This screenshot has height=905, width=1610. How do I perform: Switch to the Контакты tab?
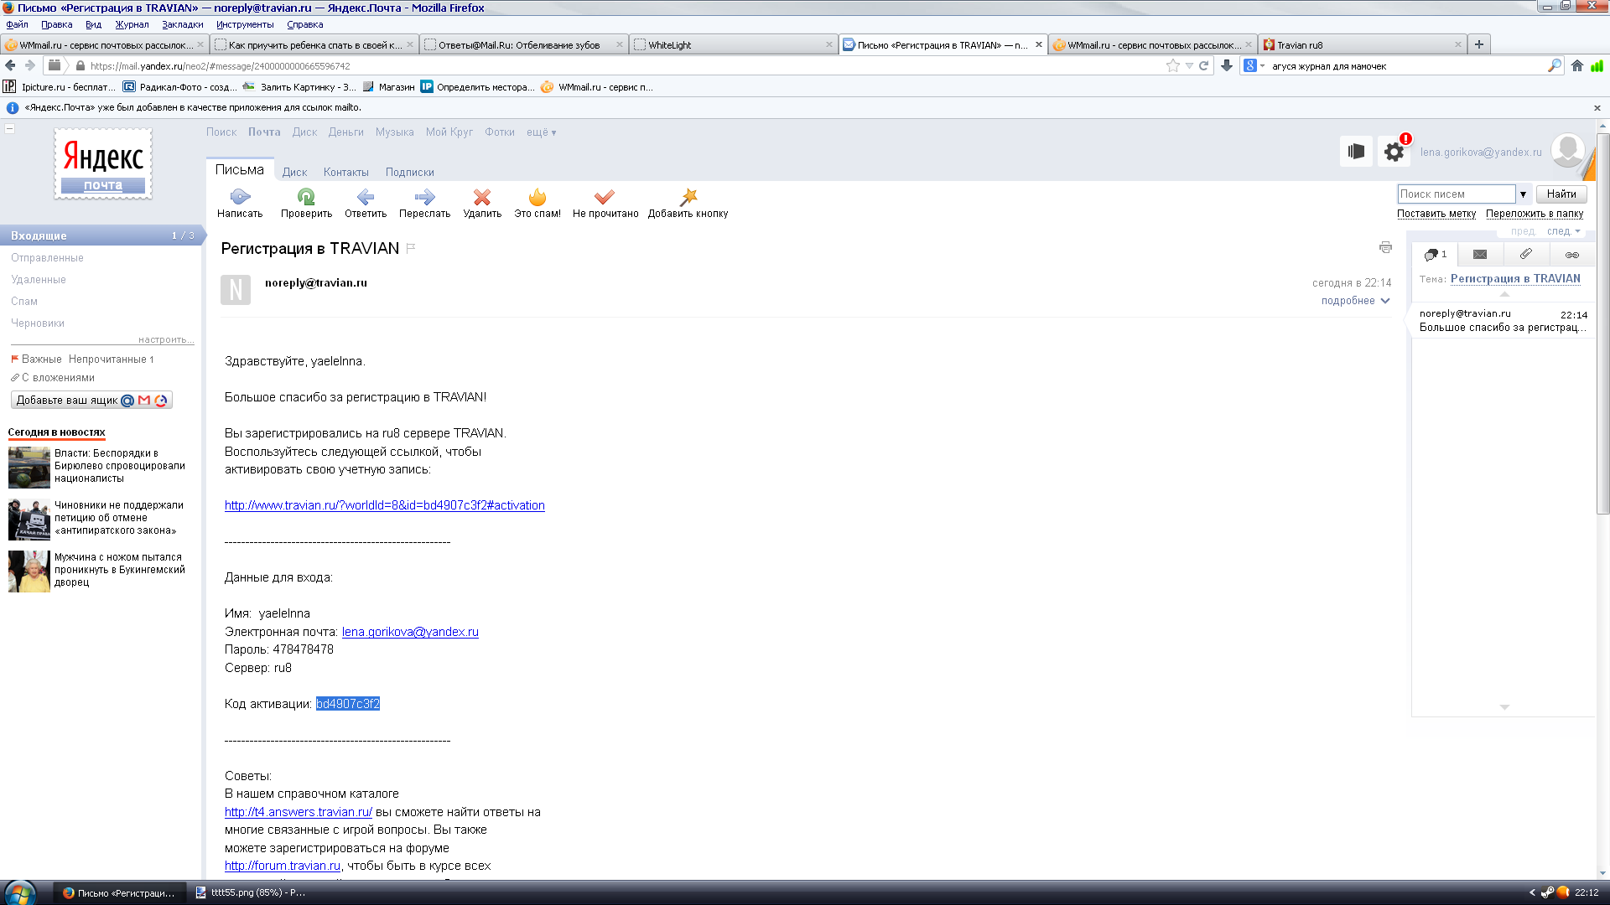[x=345, y=173]
